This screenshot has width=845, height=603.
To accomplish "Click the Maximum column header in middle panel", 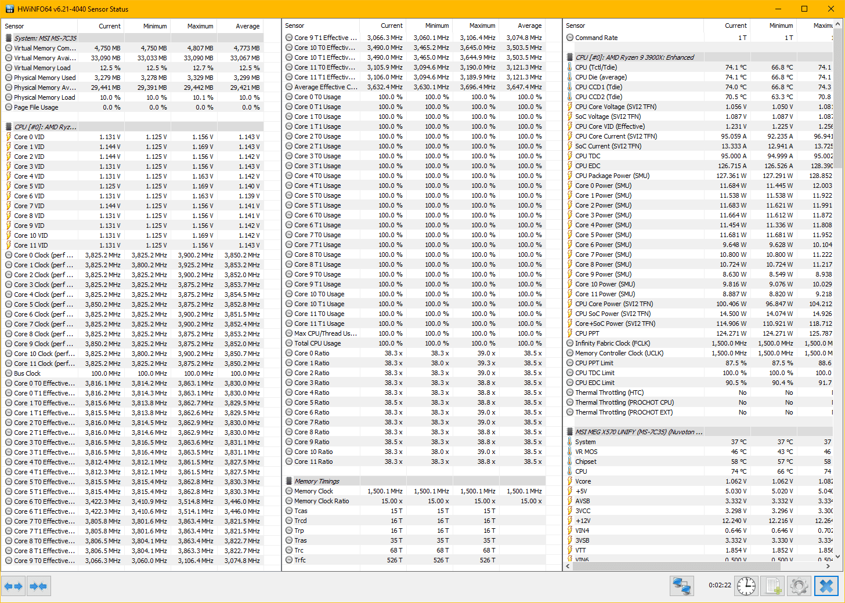I will coord(475,26).
